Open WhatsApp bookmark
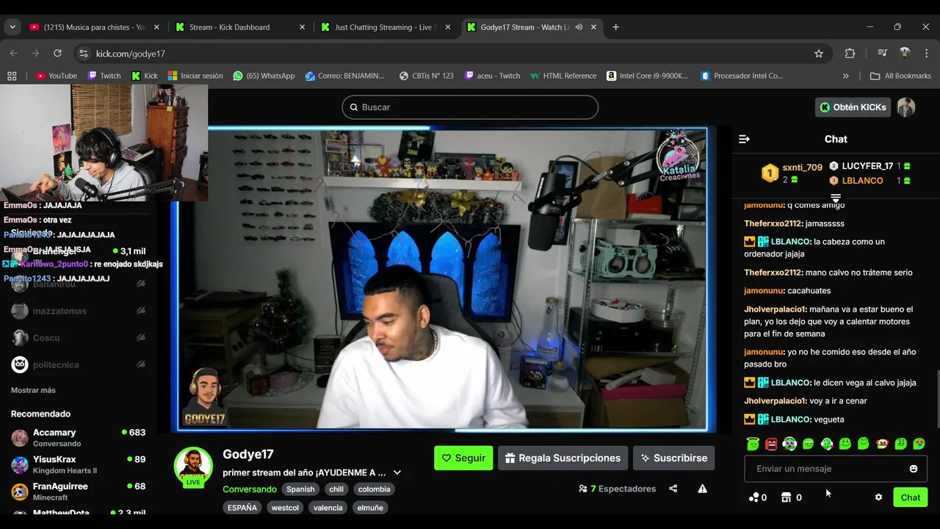 point(264,76)
